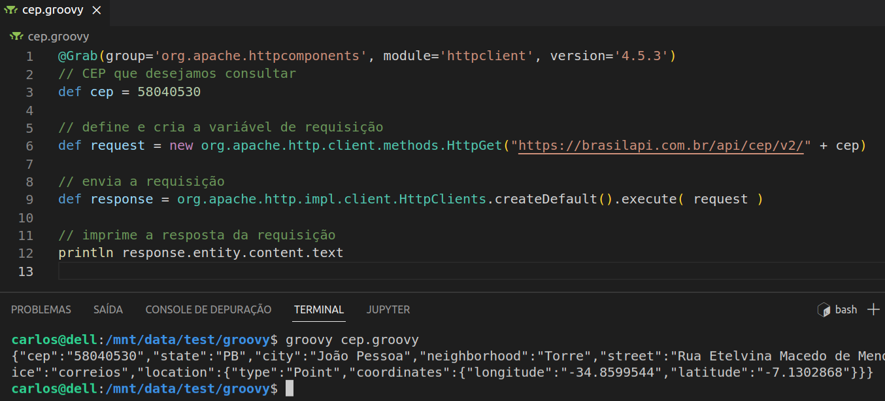Switch to the PROBLEMAS tab

[41, 309]
